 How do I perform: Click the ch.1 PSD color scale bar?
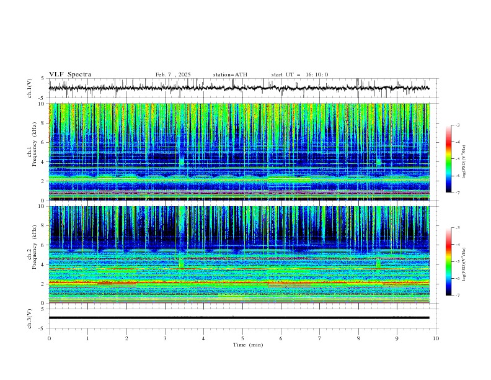448,158
